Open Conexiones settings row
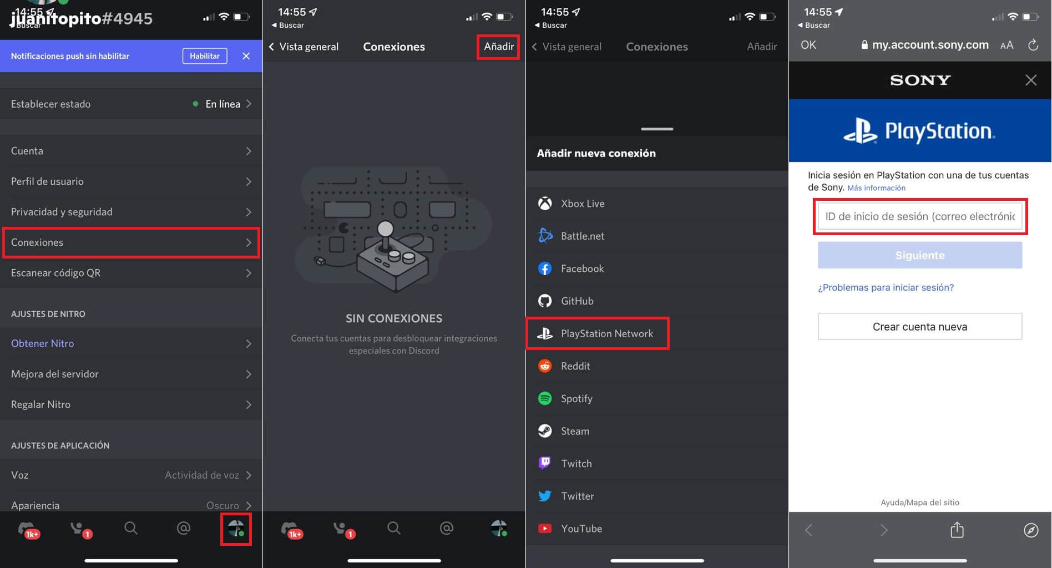Image resolution: width=1052 pixels, height=568 pixels. coord(131,242)
